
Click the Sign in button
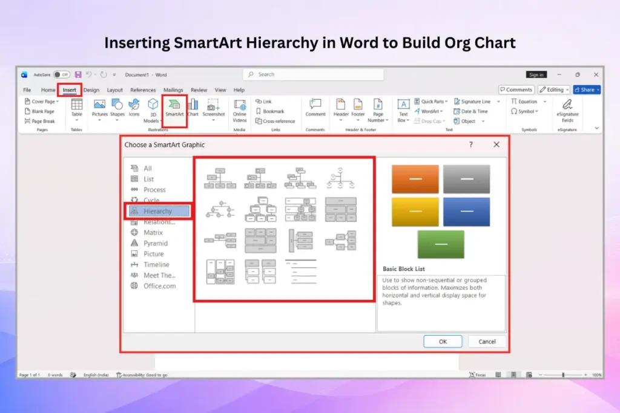536,74
